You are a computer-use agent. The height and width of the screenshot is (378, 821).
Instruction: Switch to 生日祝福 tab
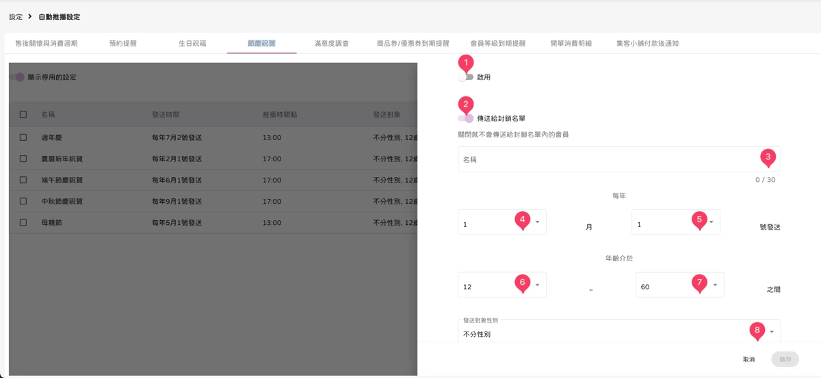(x=192, y=43)
